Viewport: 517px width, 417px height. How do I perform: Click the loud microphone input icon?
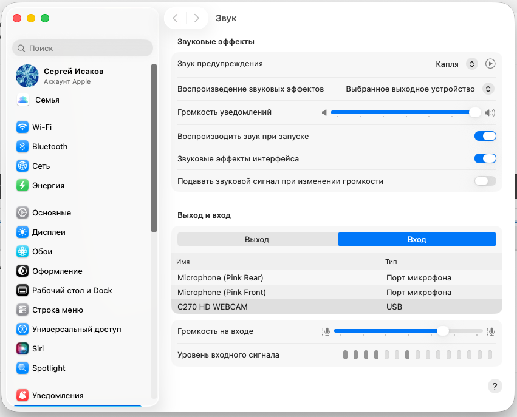pos(491,331)
